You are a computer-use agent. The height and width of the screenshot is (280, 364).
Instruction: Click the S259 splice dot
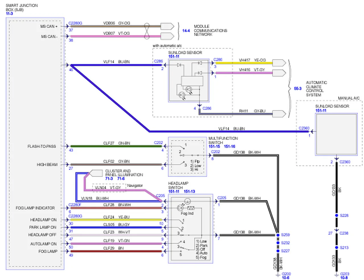click(x=278, y=235)
